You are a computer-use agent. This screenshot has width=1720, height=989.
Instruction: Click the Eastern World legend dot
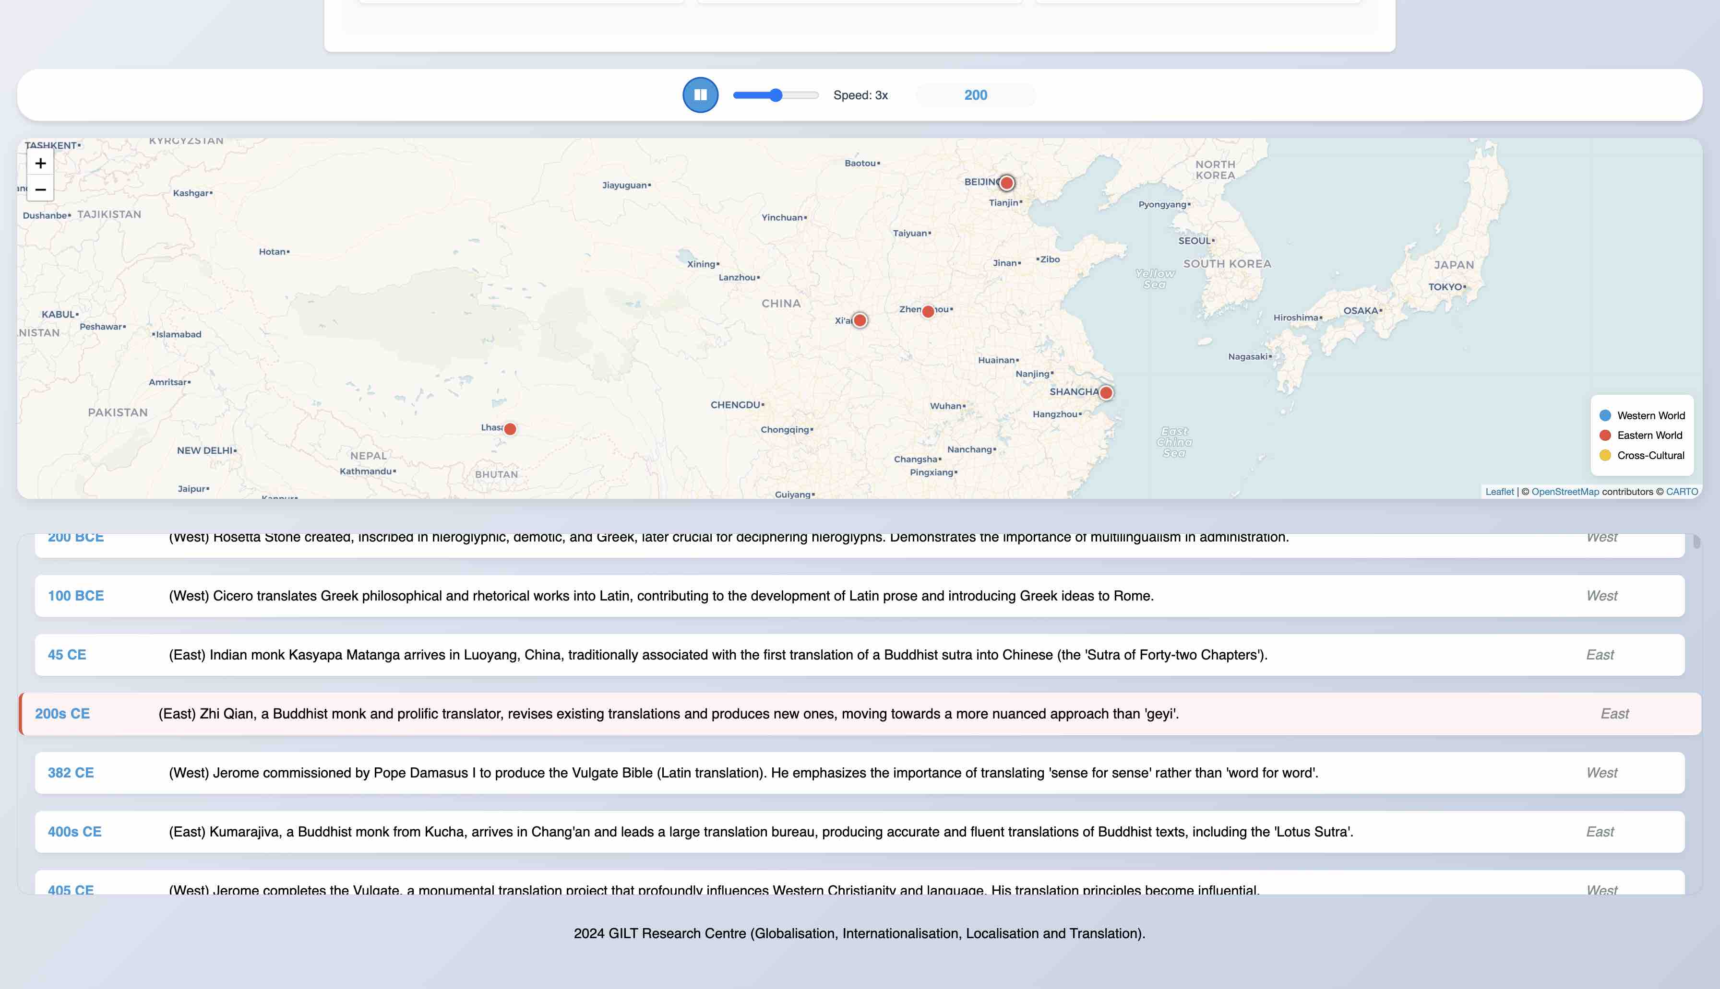point(1605,435)
